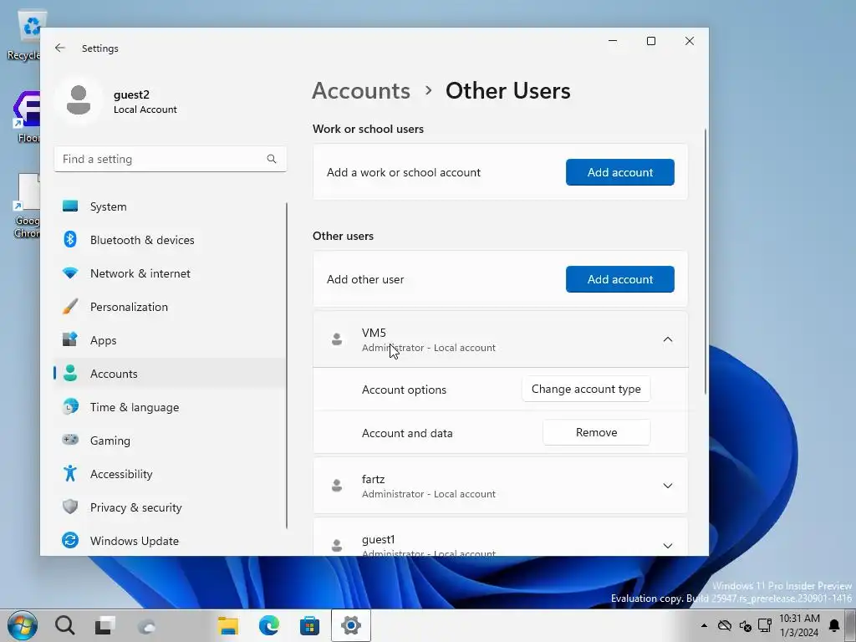Screen dimensions: 856x642
Task: Click the search magnifier in Find a setting
Action: point(272,159)
